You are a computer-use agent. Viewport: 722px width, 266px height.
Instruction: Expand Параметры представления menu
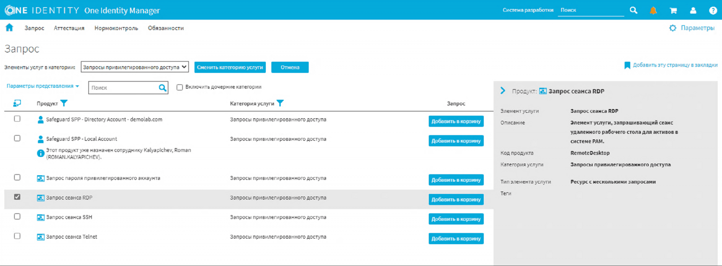[43, 86]
